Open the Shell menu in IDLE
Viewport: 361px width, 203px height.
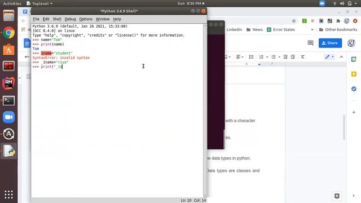click(x=57, y=19)
